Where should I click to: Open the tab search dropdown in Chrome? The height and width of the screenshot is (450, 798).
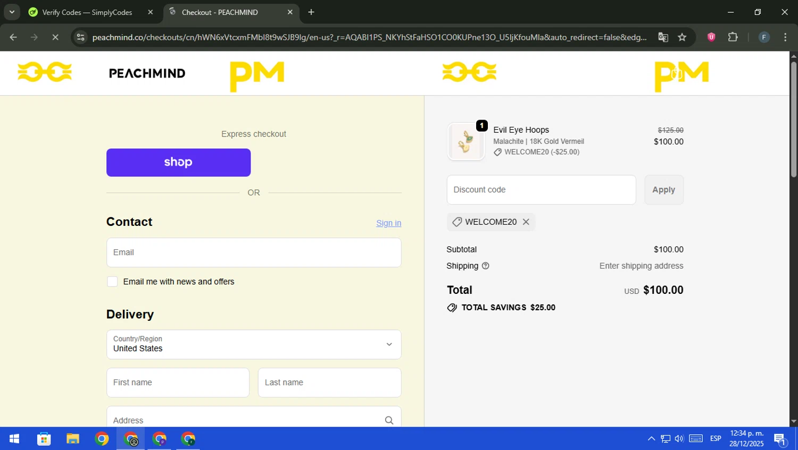coord(12,12)
